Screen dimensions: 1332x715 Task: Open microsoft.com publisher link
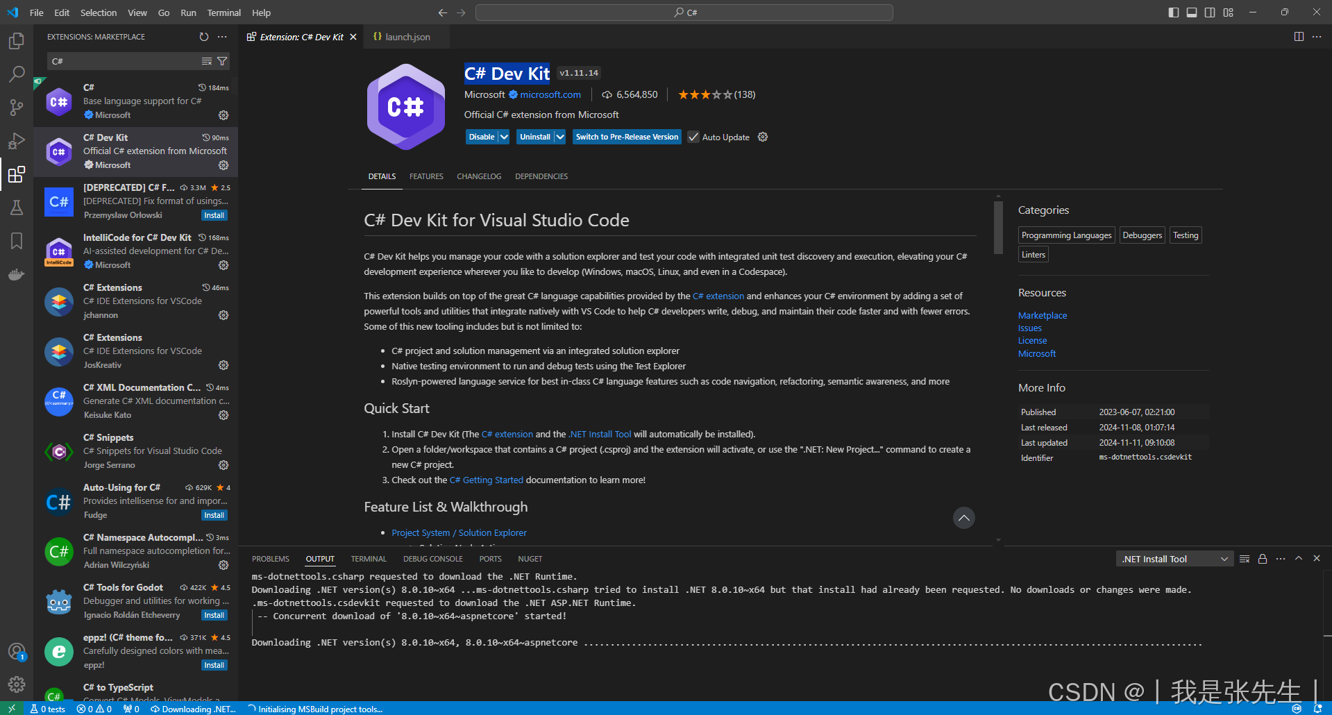(x=550, y=94)
